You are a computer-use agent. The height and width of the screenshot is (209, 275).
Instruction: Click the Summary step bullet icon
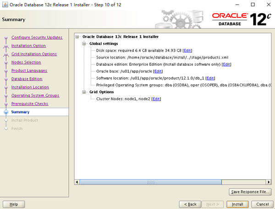6,112
